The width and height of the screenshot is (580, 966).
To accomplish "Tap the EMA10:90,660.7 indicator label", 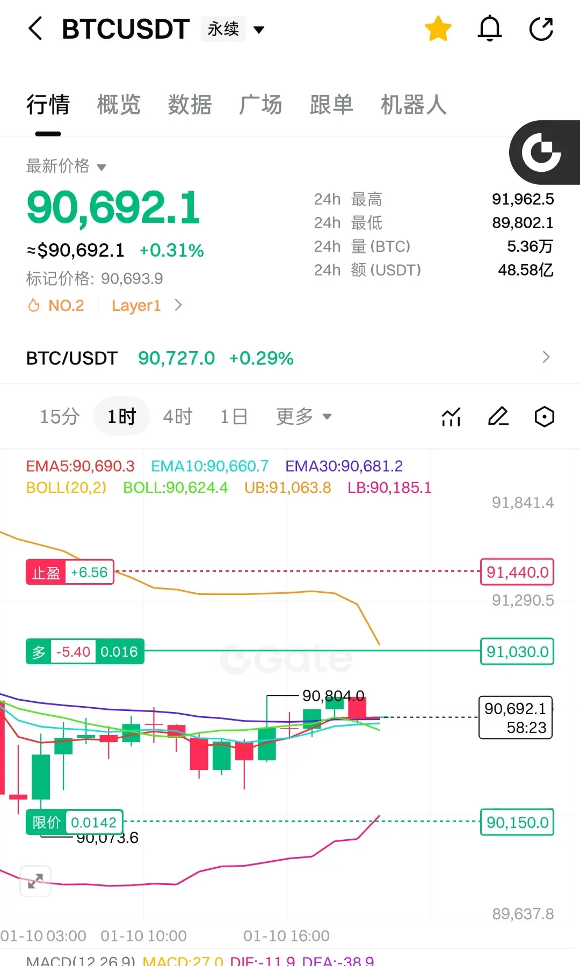I will (x=209, y=466).
